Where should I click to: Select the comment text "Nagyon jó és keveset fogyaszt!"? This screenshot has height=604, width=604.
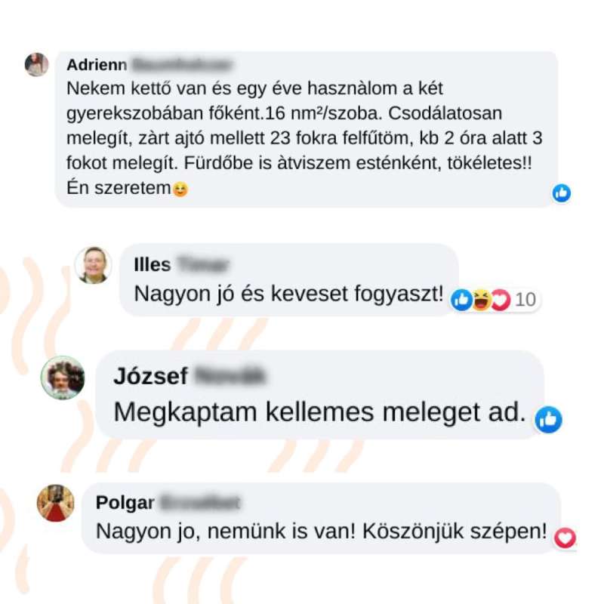tap(289, 294)
